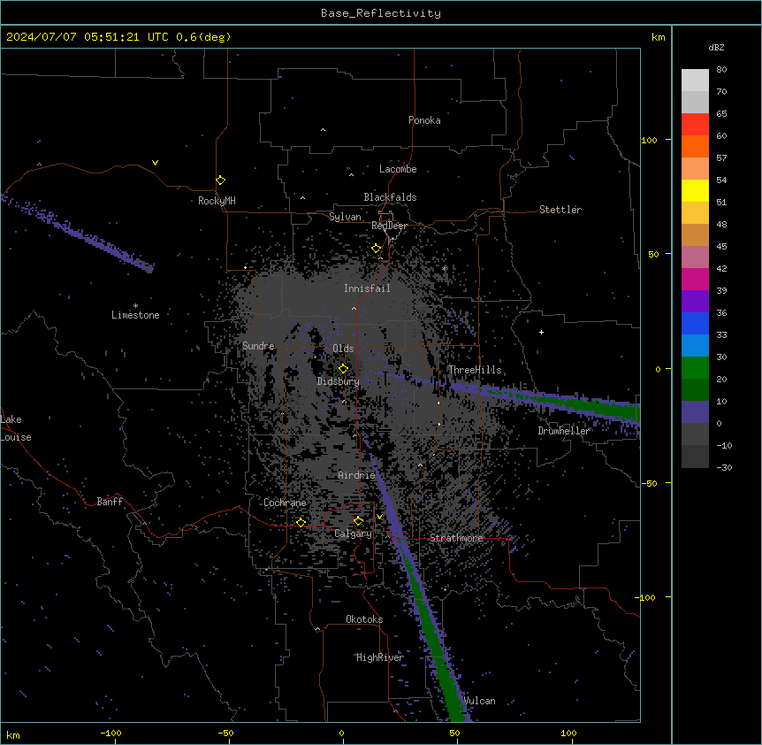Pick the magenta 39-42 dBZ legend color
Image resolution: width=762 pixels, height=745 pixels.
pyautogui.click(x=695, y=279)
